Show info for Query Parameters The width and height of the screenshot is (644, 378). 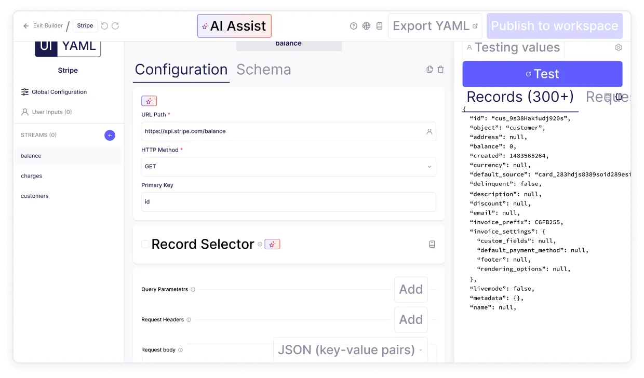point(193,290)
